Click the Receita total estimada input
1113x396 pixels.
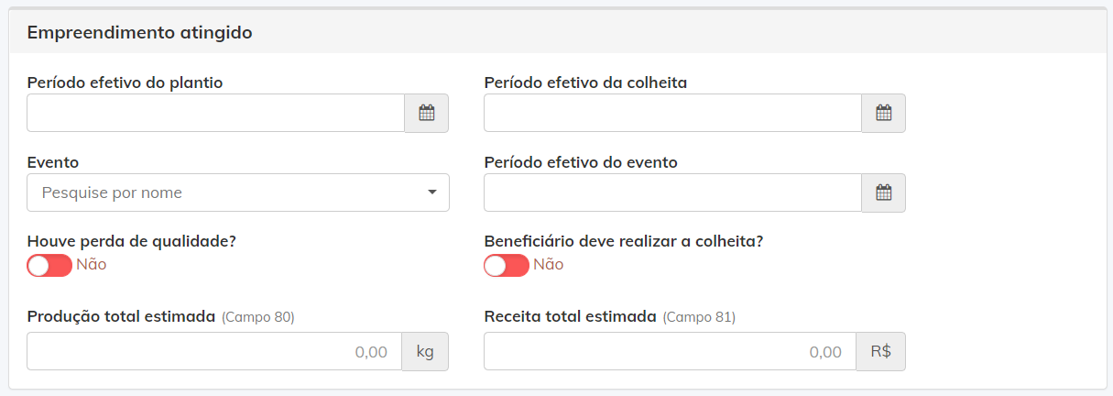coord(671,351)
